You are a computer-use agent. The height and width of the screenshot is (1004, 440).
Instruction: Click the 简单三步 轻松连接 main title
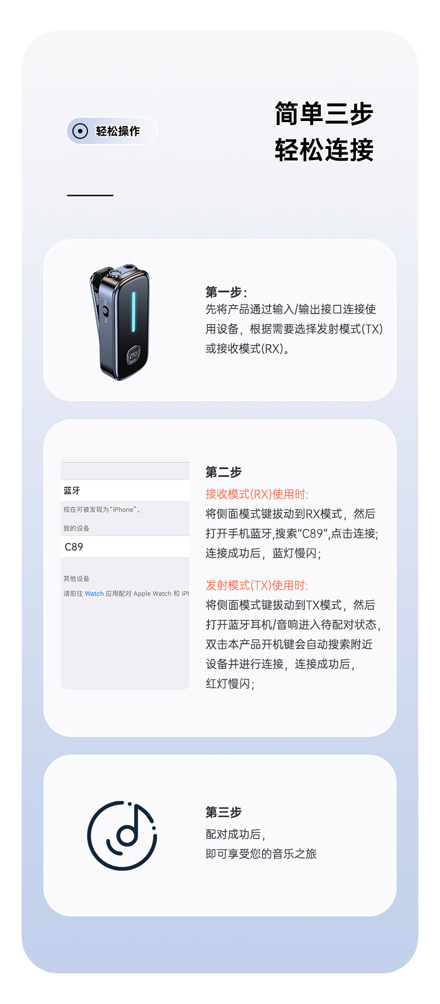click(324, 132)
